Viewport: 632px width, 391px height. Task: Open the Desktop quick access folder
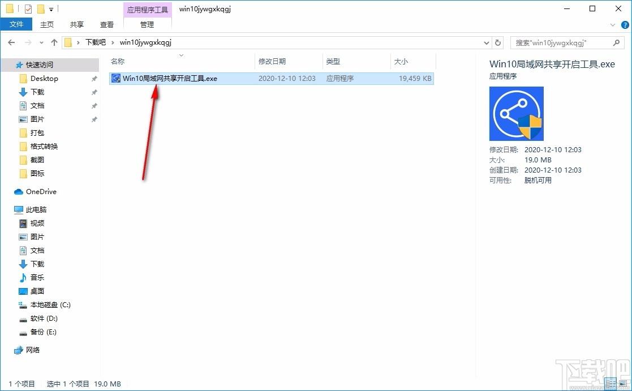pyautogui.click(x=44, y=78)
